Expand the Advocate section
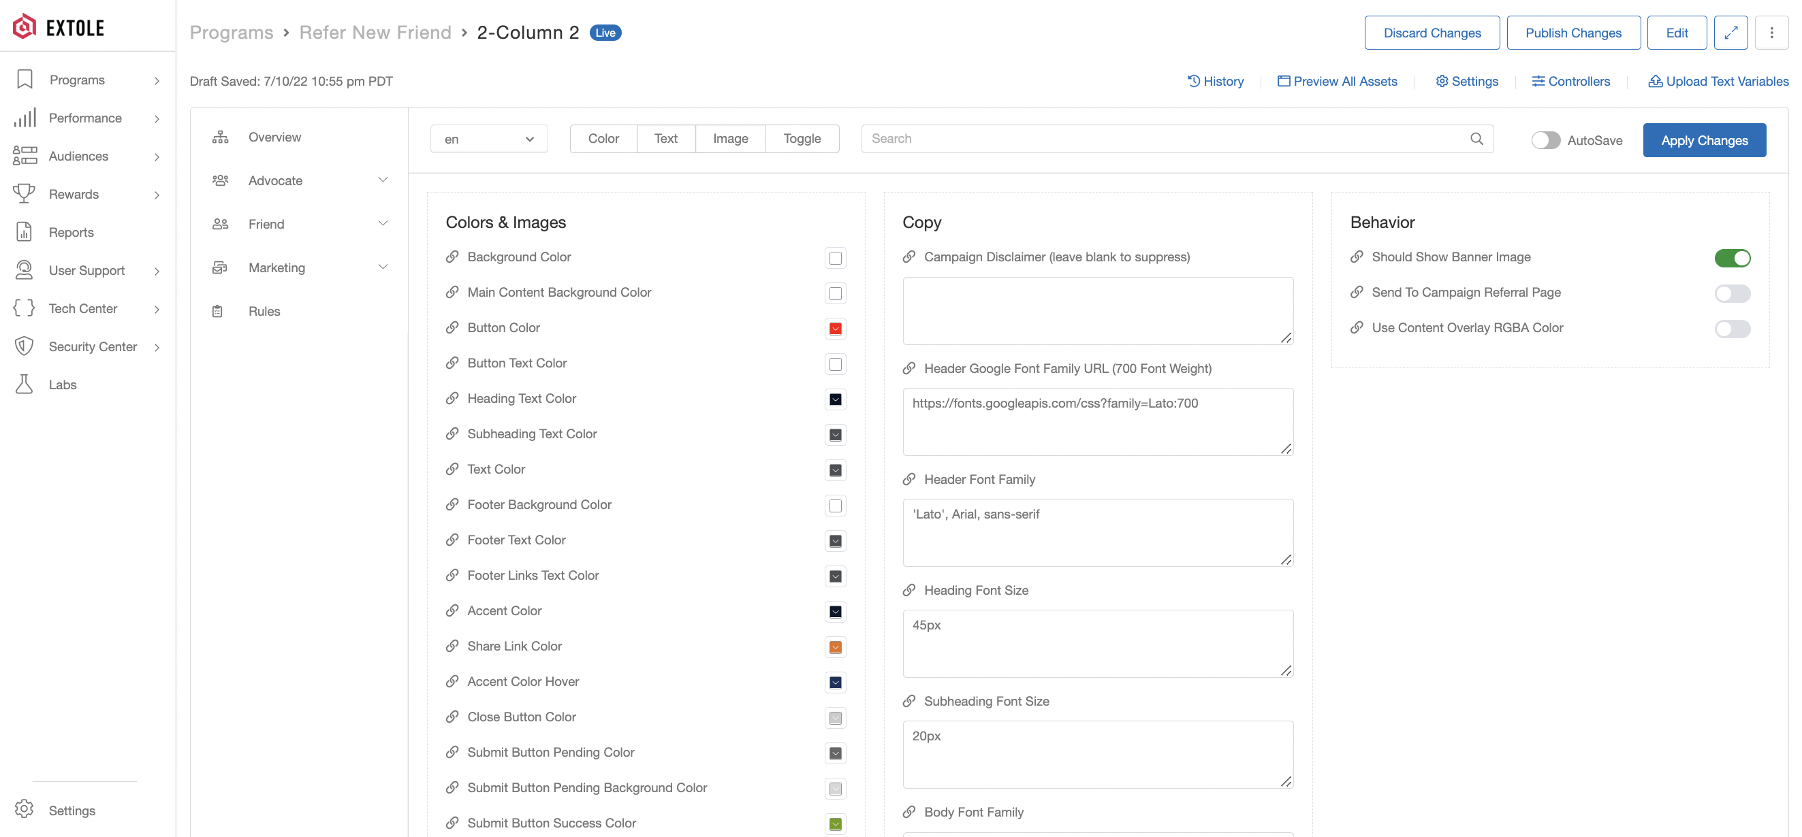Viewport: 1802px width, 837px height. coord(383,180)
